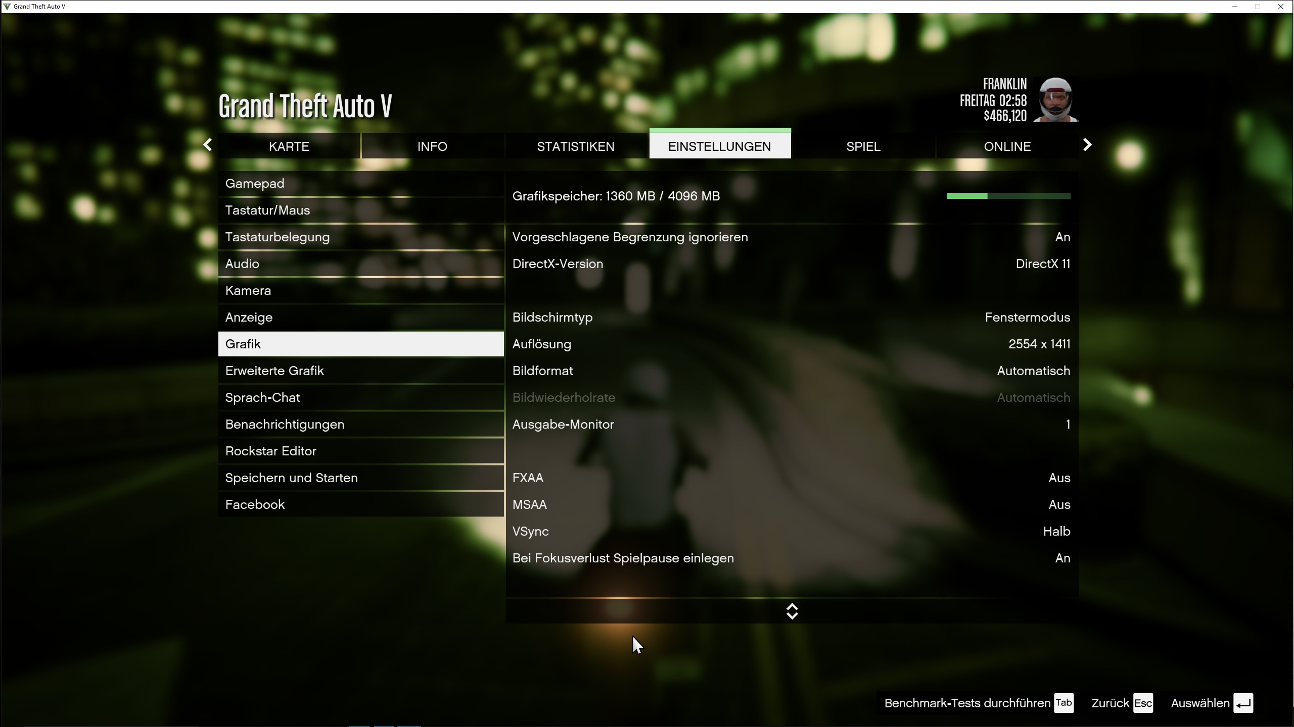Open Kamera settings
This screenshot has height=727, width=1294.
[x=361, y=290]
